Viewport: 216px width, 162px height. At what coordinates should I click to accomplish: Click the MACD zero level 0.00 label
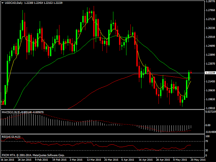208,125
